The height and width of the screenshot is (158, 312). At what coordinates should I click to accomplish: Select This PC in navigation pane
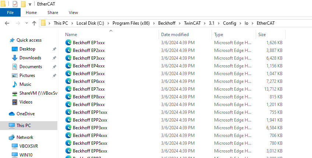click(x=29, y=126)
